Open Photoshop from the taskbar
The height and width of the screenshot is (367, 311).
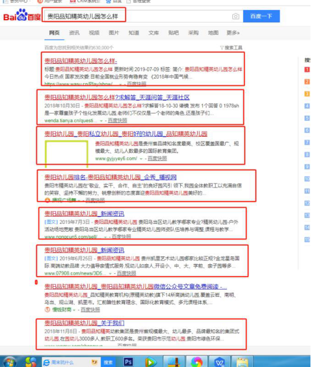pyautogui.click(x=128, y=362)
